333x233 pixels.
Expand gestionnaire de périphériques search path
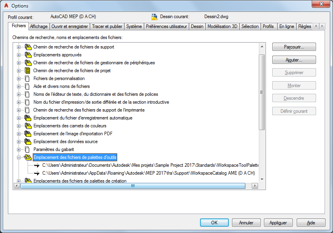click(19, 63)
